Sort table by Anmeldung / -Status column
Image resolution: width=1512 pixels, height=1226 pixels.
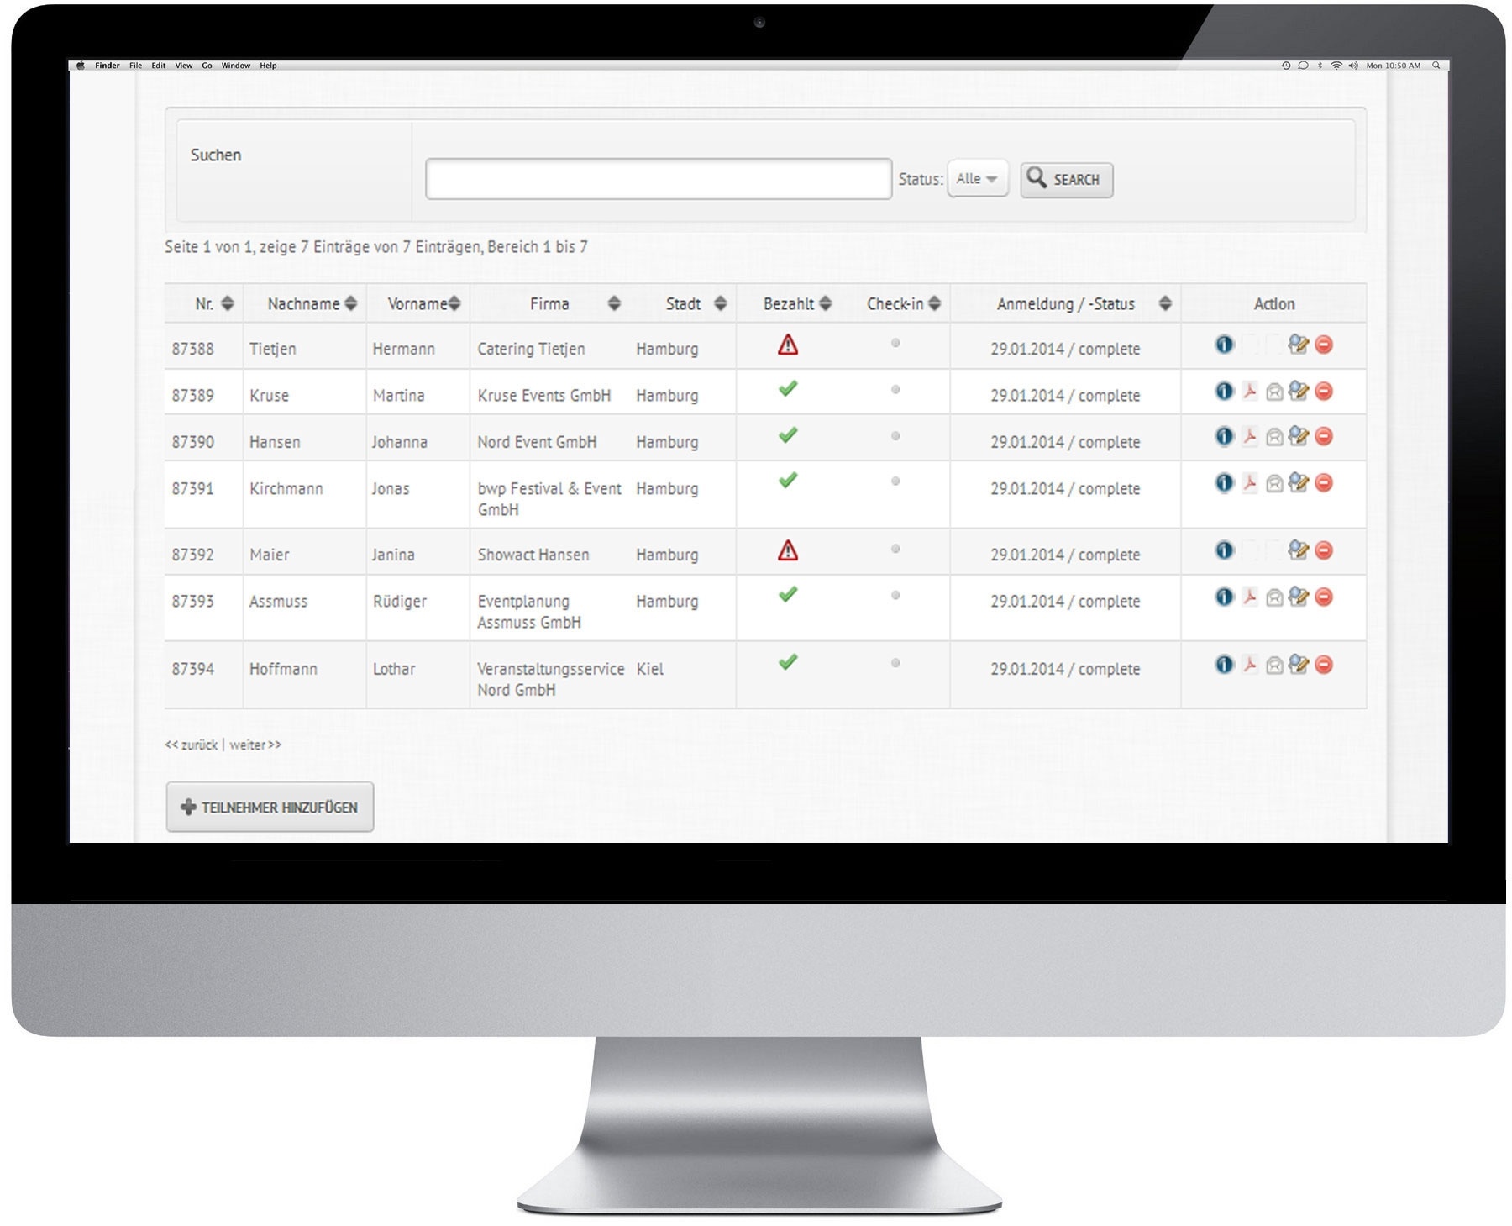pos(1164,303)
